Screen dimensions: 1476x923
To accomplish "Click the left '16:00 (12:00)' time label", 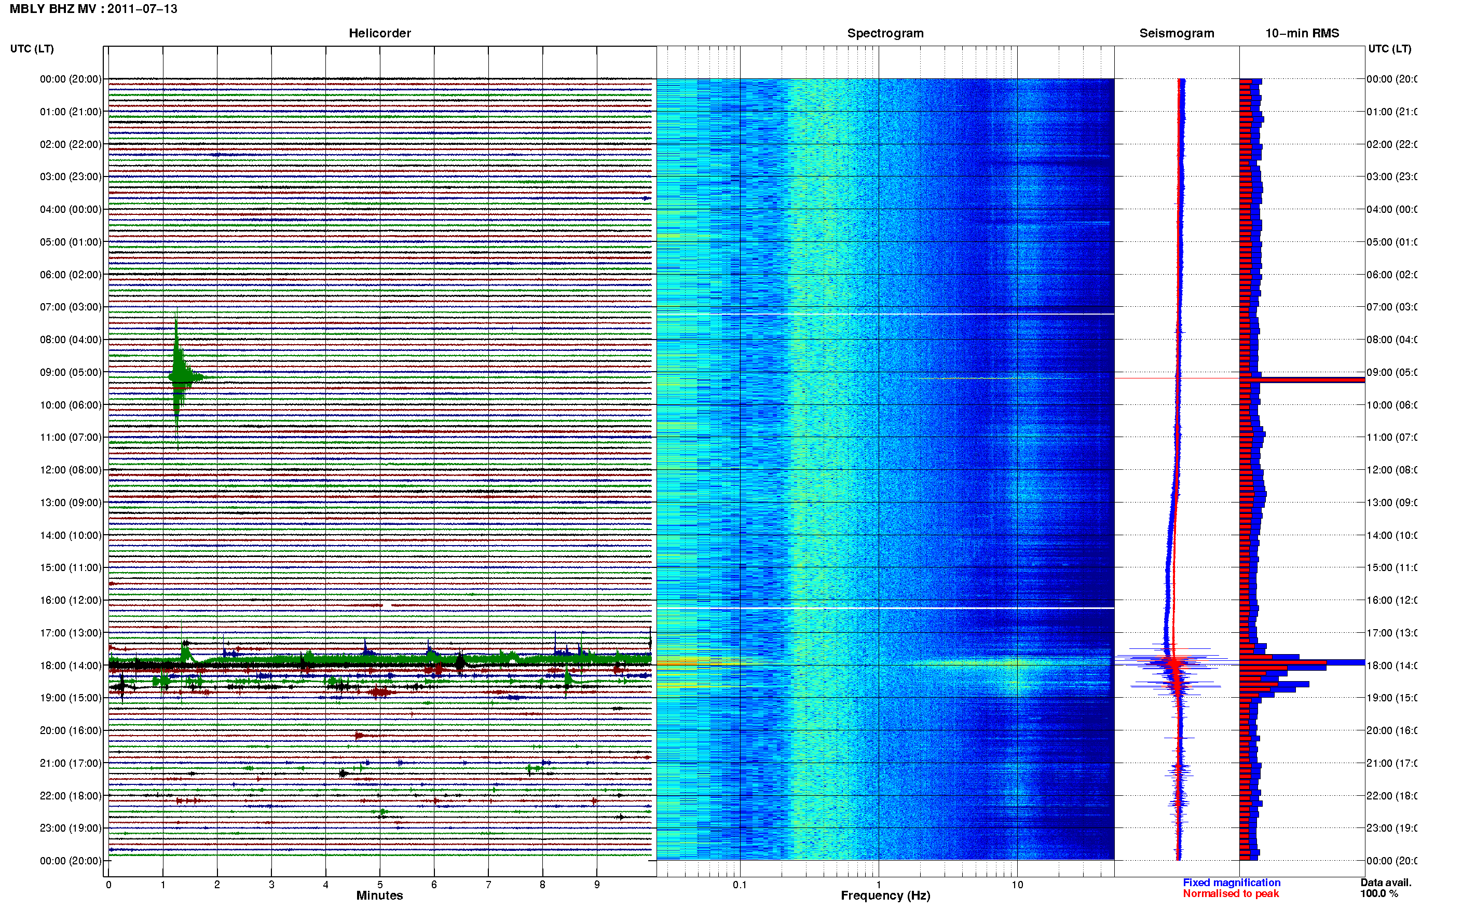I will [x=71, y=600].
